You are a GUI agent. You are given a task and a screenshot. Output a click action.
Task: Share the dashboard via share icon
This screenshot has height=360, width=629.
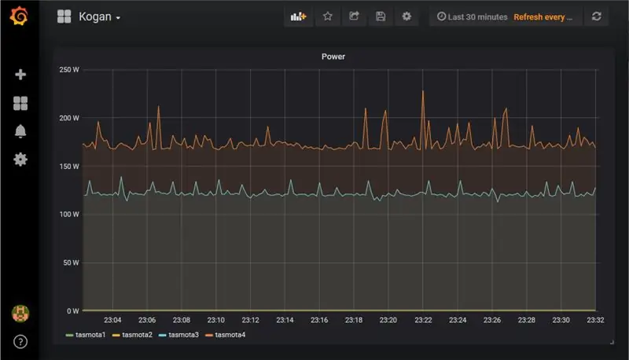point(354,17)
